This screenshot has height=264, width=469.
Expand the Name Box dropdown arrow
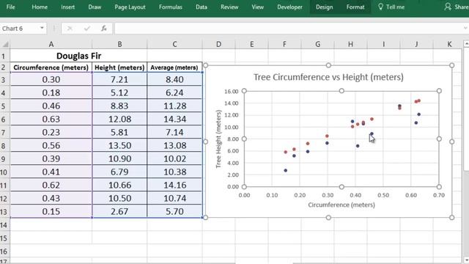[x=42, y=28]
